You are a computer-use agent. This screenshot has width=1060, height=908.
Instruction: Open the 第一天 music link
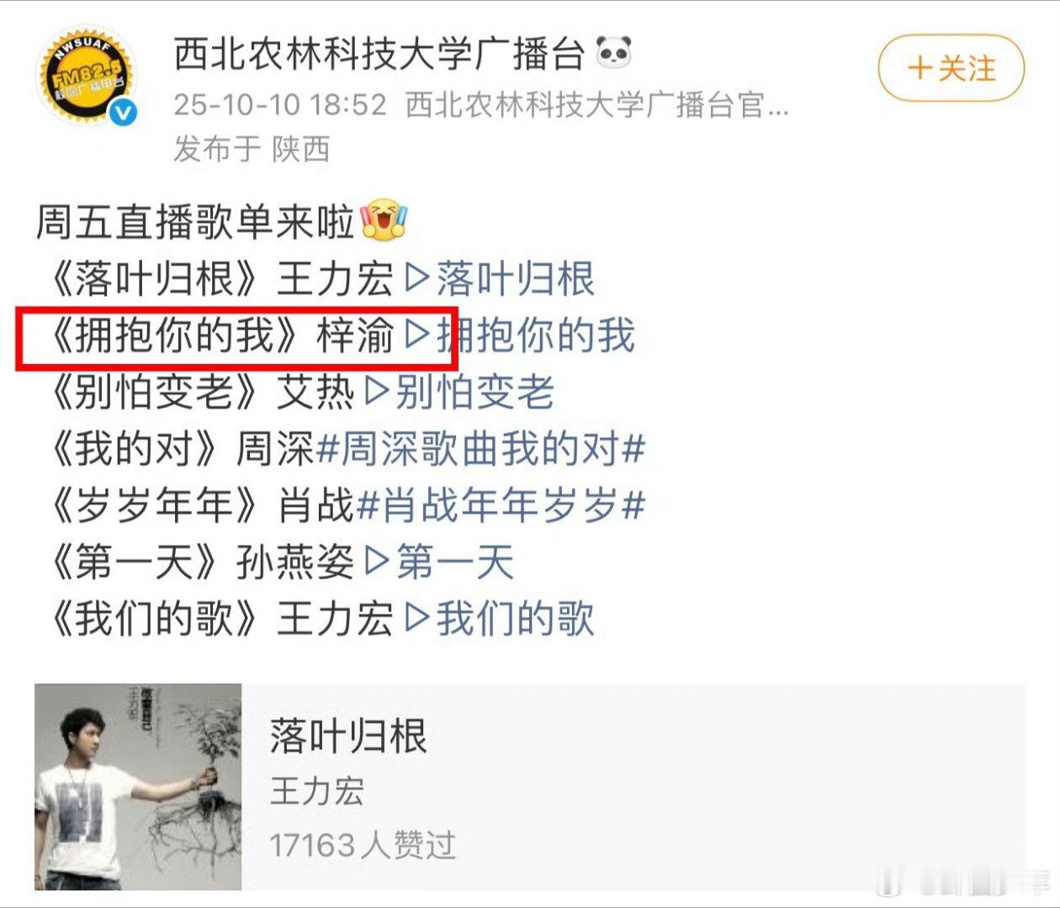pos(454,562)
